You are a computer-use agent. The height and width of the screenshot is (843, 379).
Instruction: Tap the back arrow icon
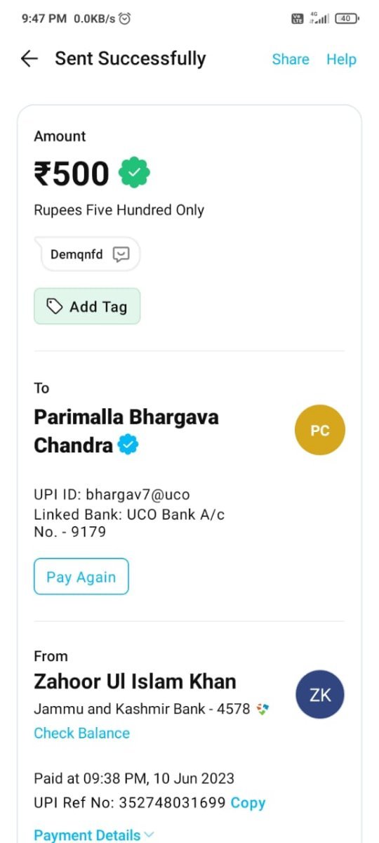[x=29, y=58]
